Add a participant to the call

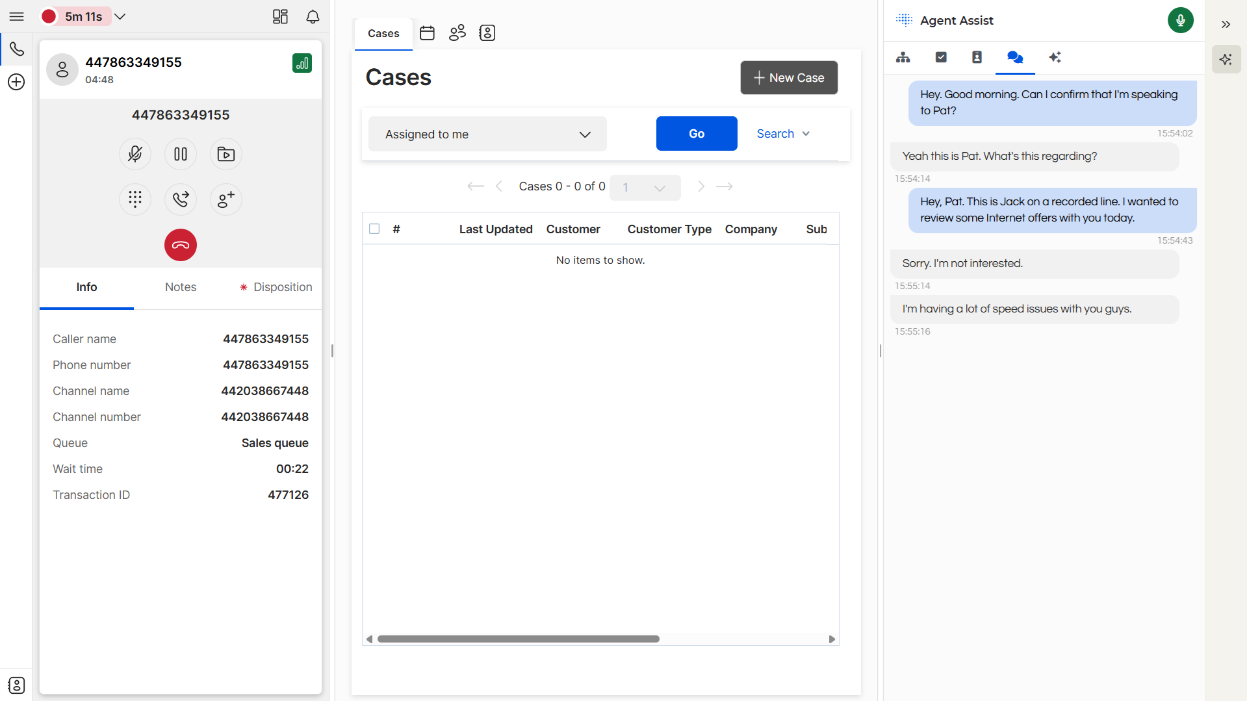click(226, 199)
